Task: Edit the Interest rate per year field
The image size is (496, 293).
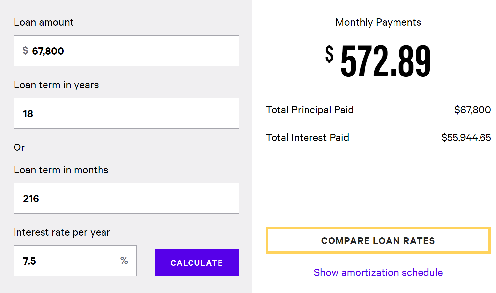Action: pos(69,261)
